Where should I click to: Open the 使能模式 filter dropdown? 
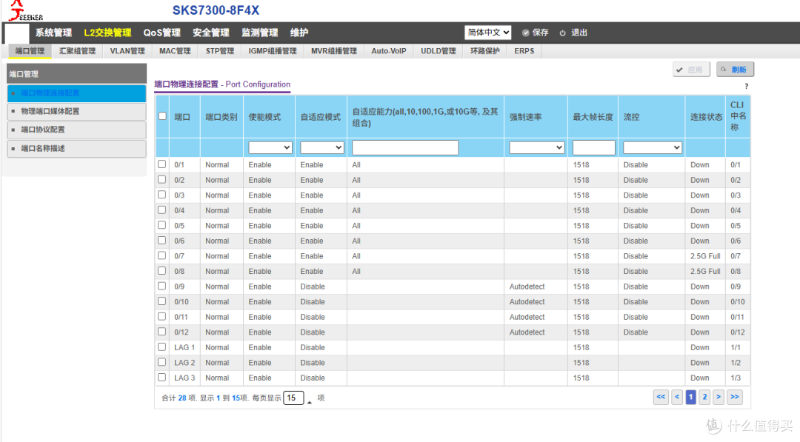(270, 147)
